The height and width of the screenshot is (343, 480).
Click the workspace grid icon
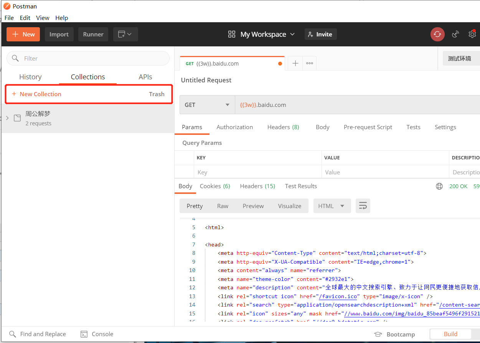231,34
